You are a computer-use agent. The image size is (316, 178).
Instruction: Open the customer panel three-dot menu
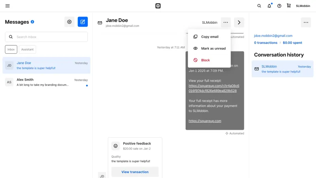(306, 23)
